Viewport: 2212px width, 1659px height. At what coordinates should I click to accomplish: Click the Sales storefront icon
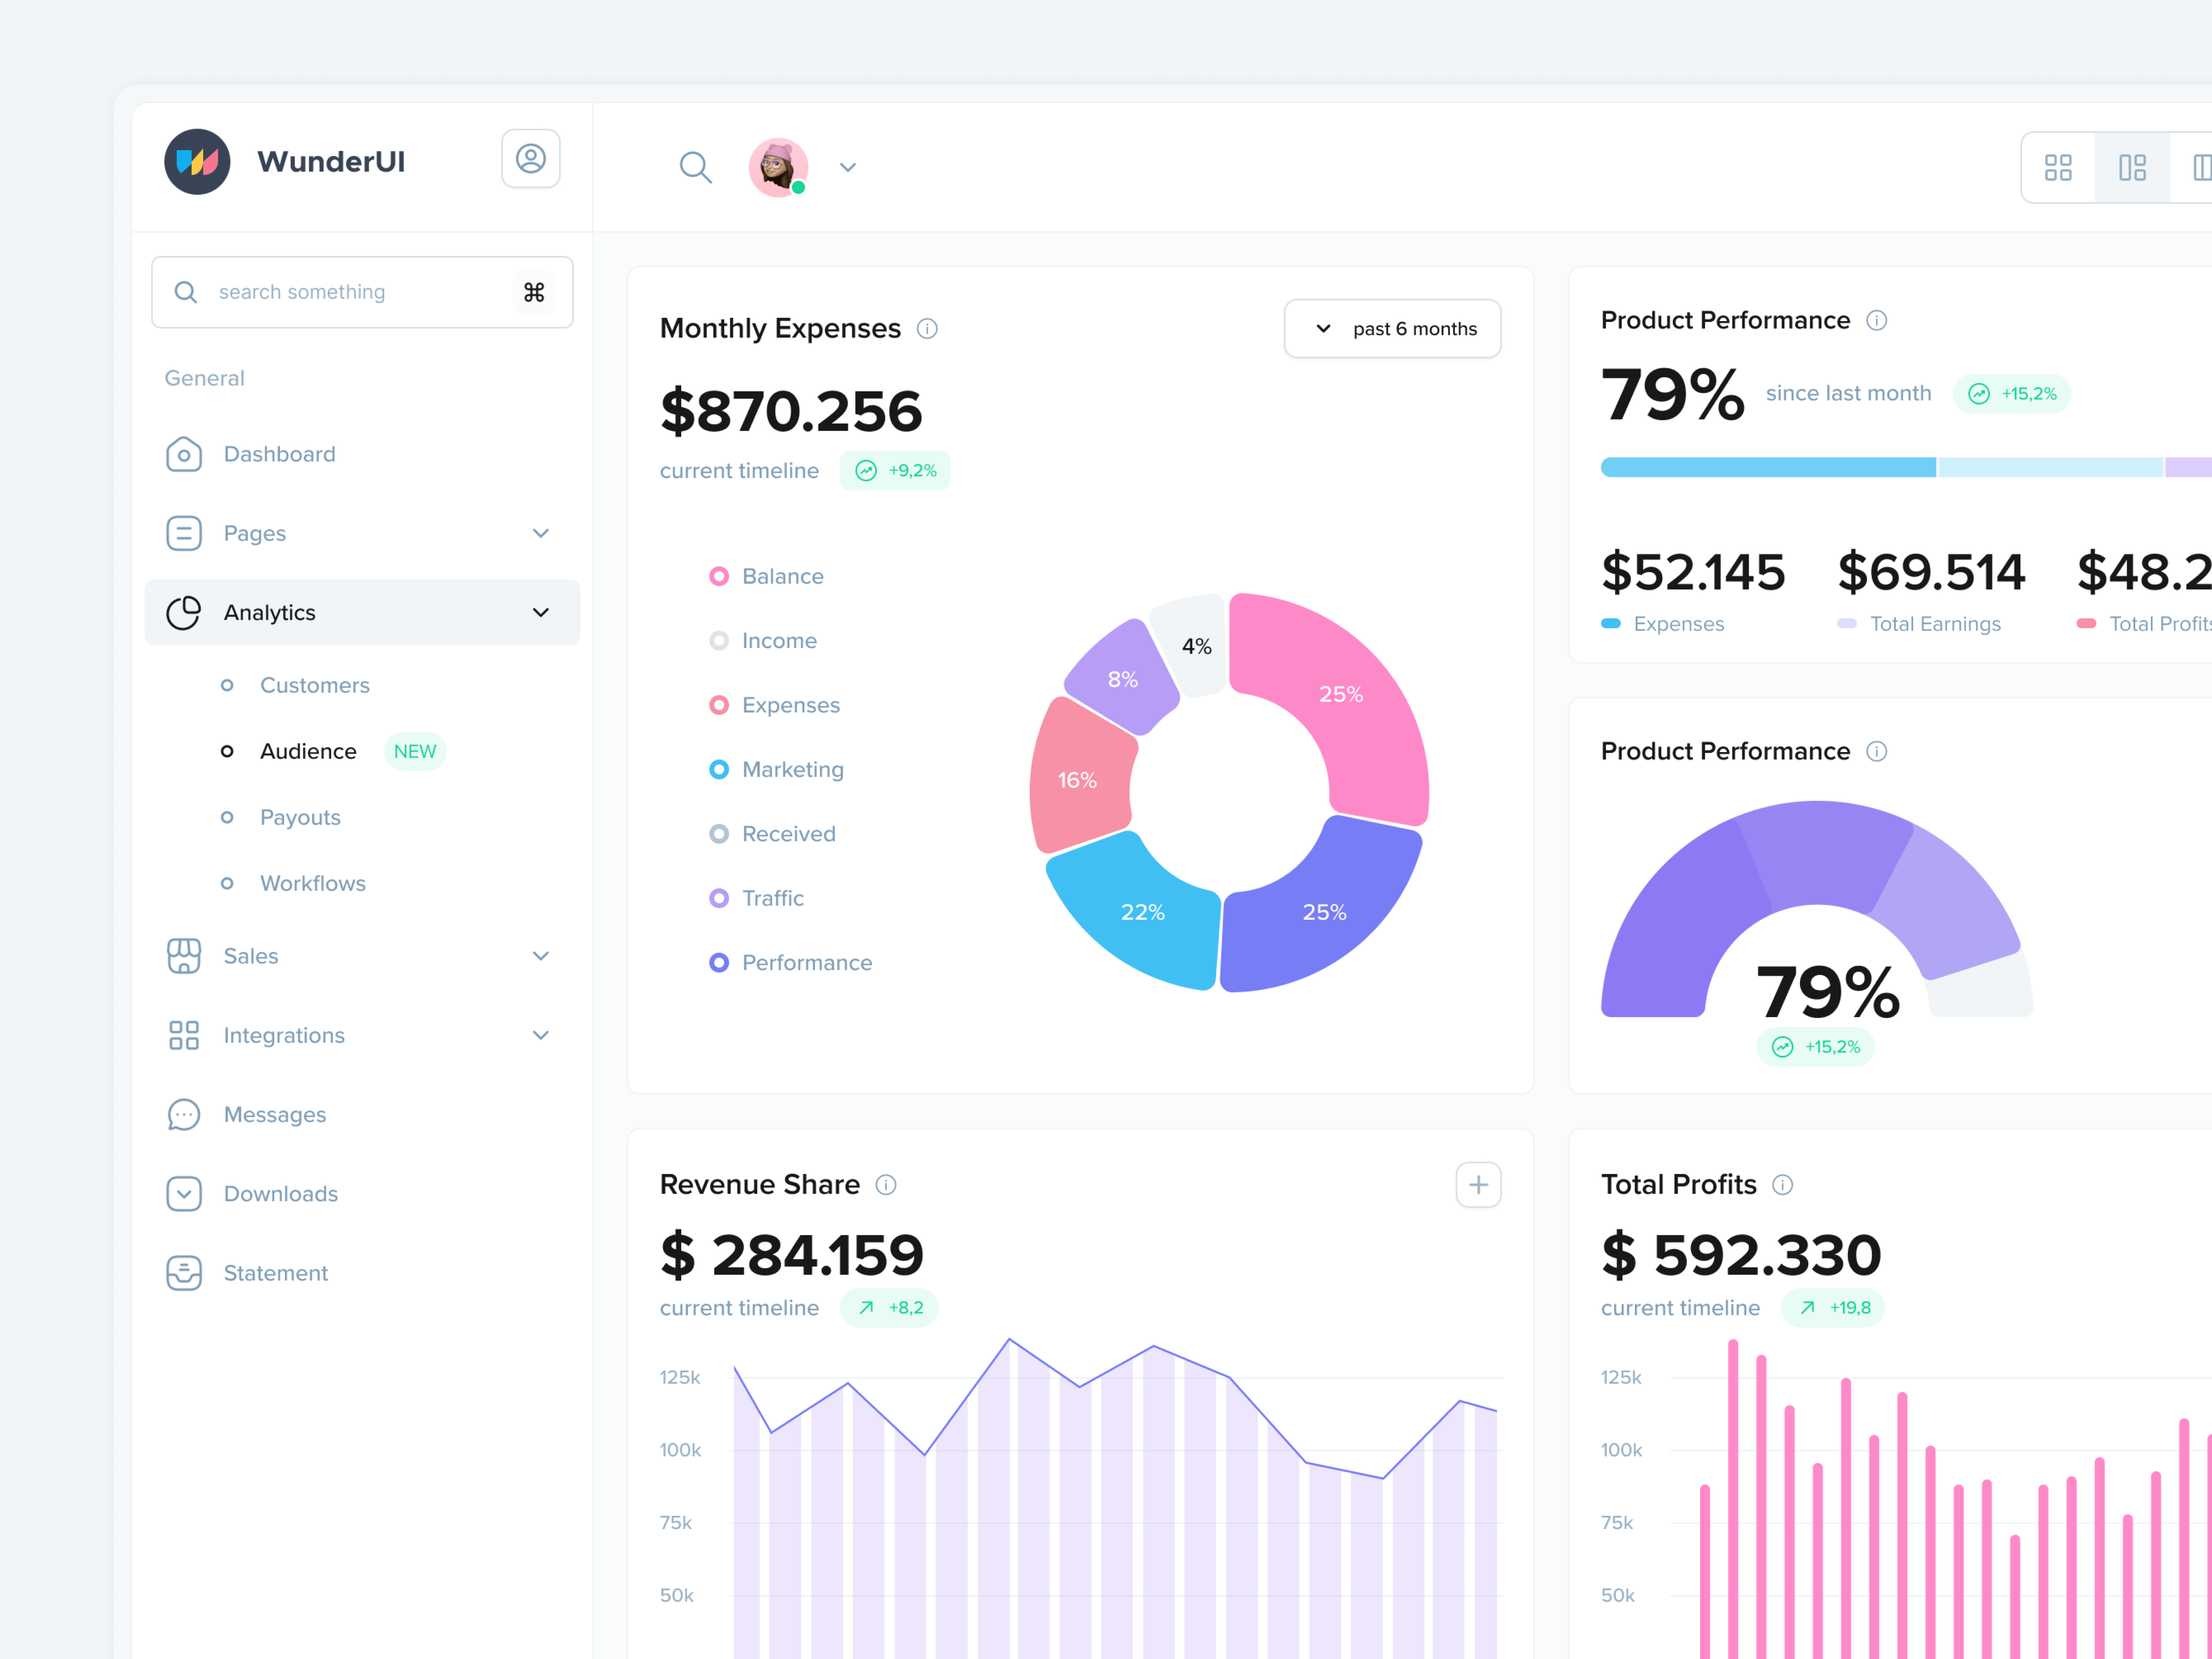point(184,956)
